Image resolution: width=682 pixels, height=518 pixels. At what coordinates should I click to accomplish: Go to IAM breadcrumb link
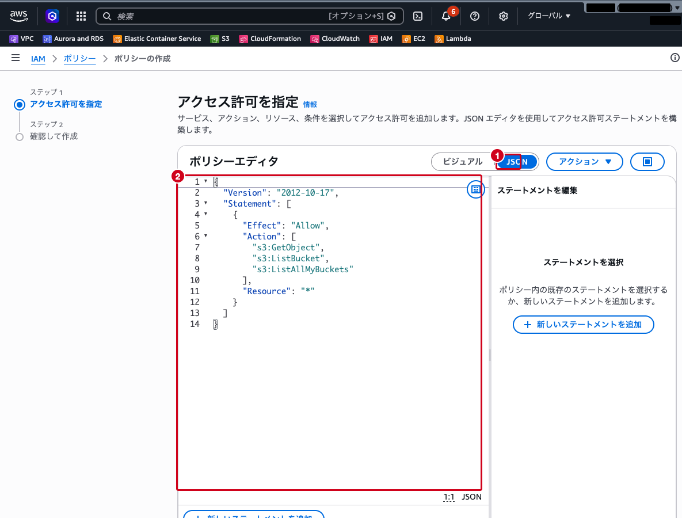point(38,59)
